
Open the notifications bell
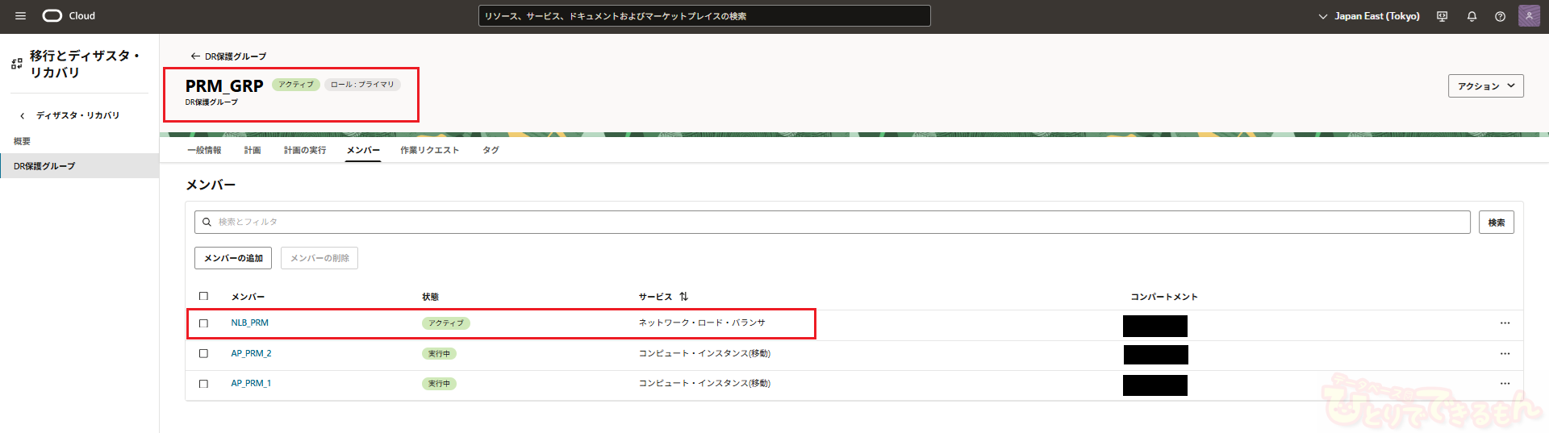click(x=1472, y=16)
